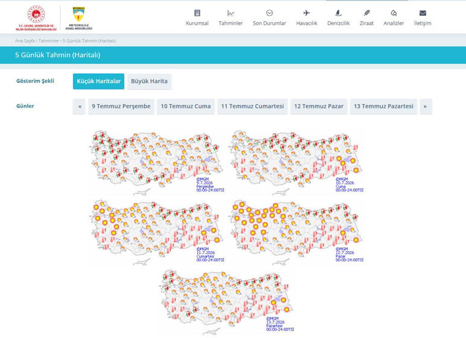Open the 13.7.2026 Pazartesi forecast map
The image size is (466, 338).
click(x=227, y=302)
